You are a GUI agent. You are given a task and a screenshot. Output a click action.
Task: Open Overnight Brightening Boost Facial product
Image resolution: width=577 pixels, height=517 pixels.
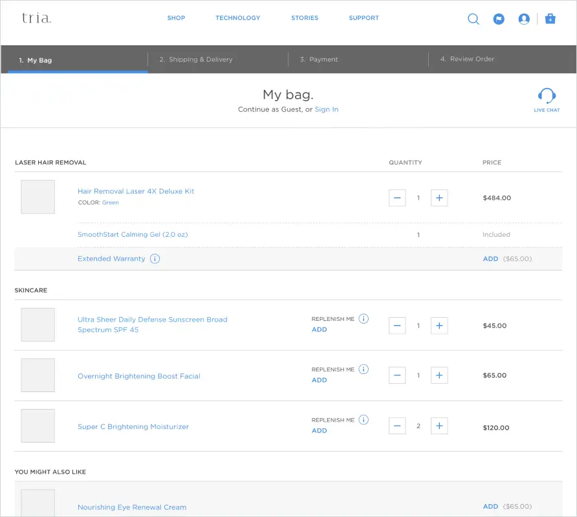tap(139, 376)
